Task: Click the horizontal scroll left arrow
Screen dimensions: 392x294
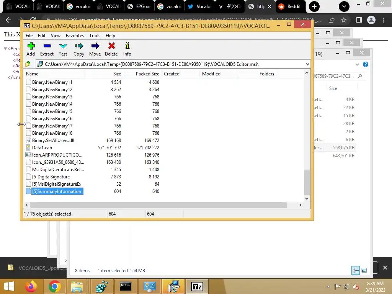Action: 27,205
